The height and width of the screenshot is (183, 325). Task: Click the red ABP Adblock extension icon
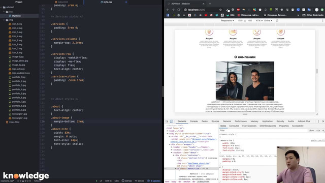[238, 10]
